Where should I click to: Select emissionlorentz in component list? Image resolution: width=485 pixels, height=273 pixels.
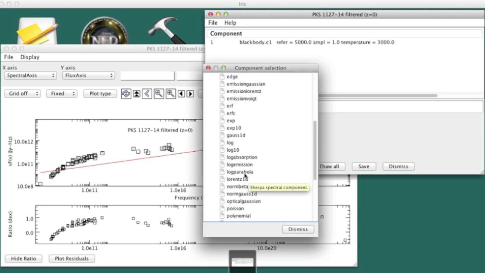point(244,91)
